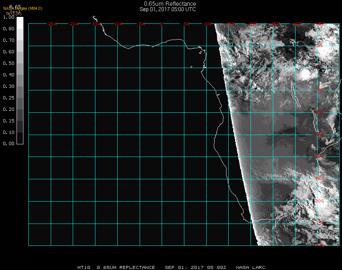Click the 15E longitude label
The width and height of the screenshot is (342, 270).
[230, 24]
